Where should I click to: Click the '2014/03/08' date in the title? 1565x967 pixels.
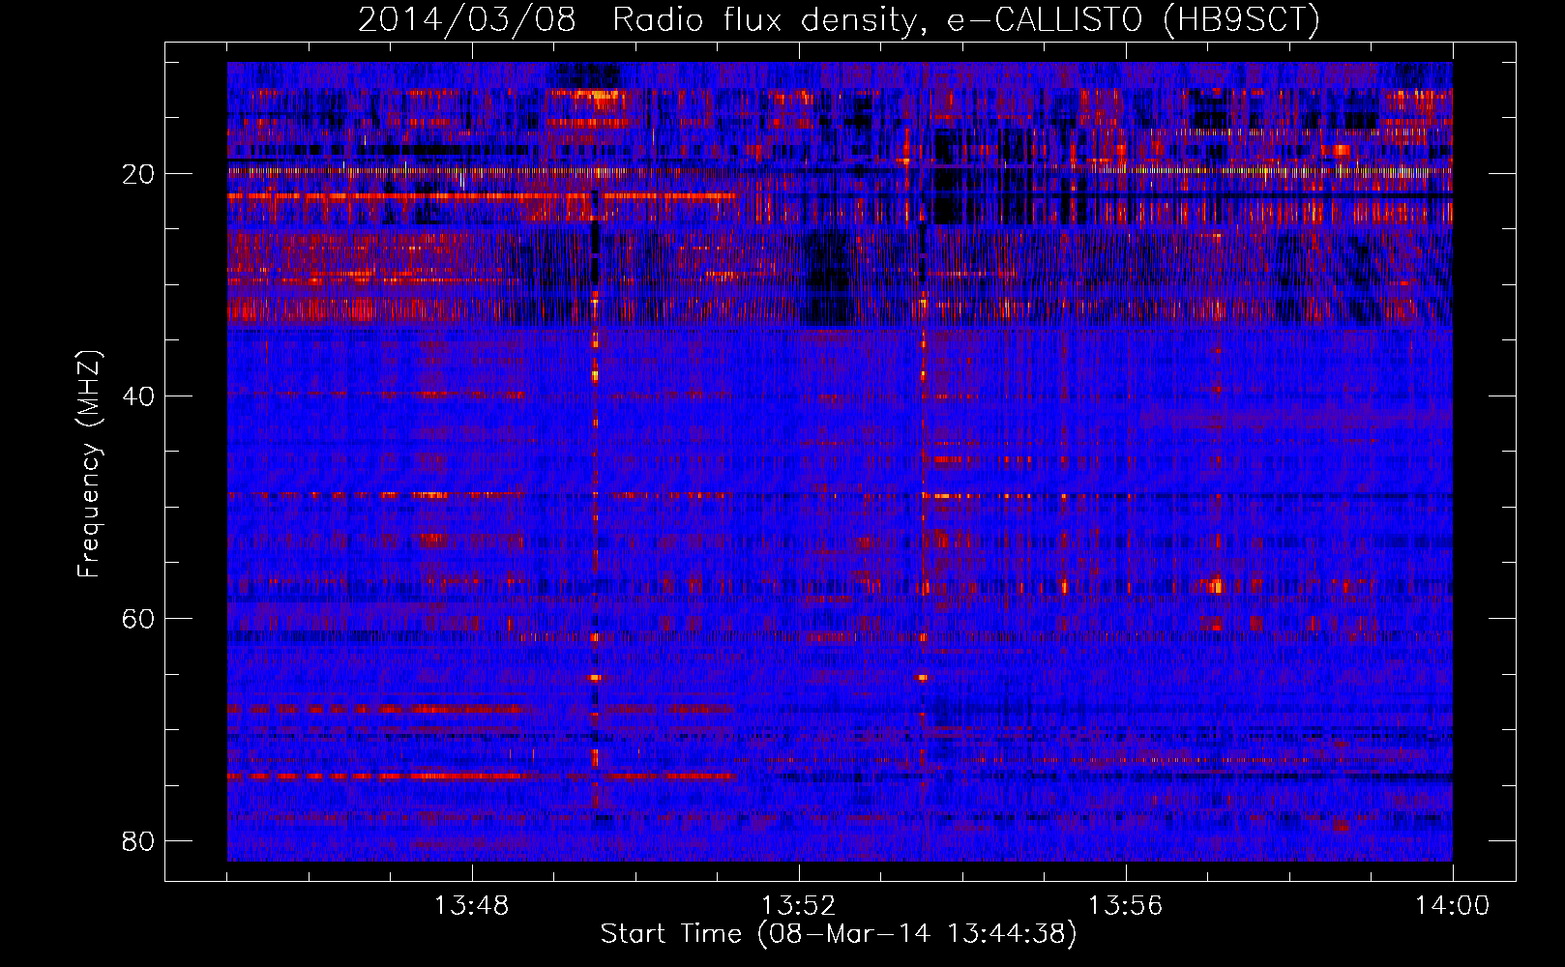pyautogui.click(x=467, y=20)
